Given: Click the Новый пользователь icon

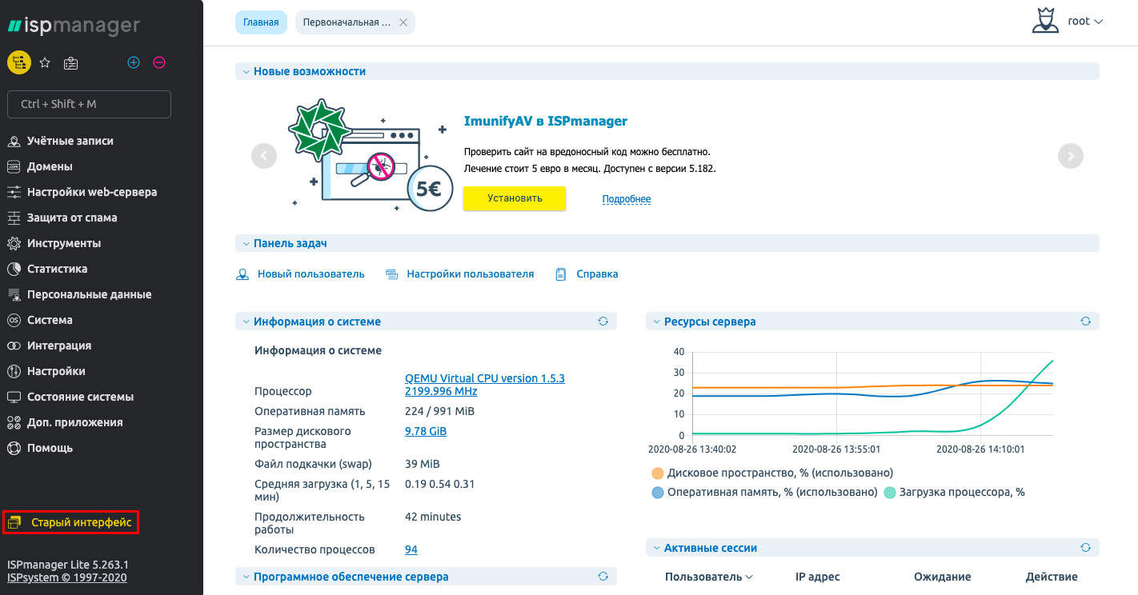Looking at the screenshot, I should 242,274.
